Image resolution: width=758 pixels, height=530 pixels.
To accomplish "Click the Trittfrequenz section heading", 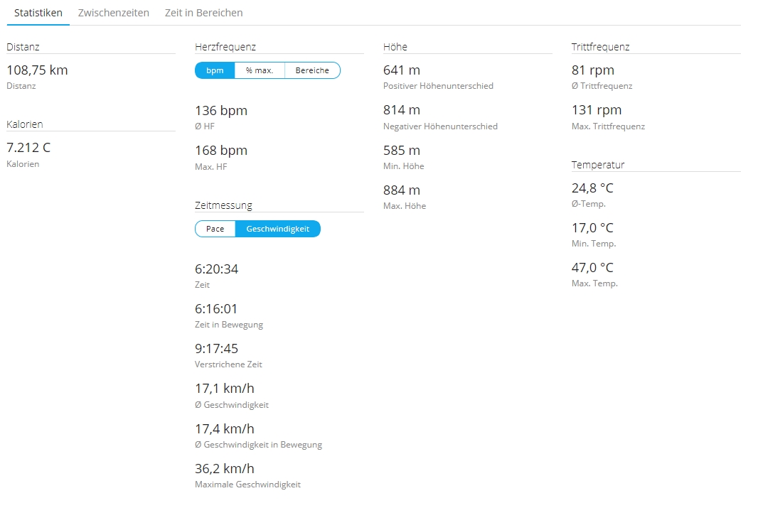I will click(x=600, y=47).
